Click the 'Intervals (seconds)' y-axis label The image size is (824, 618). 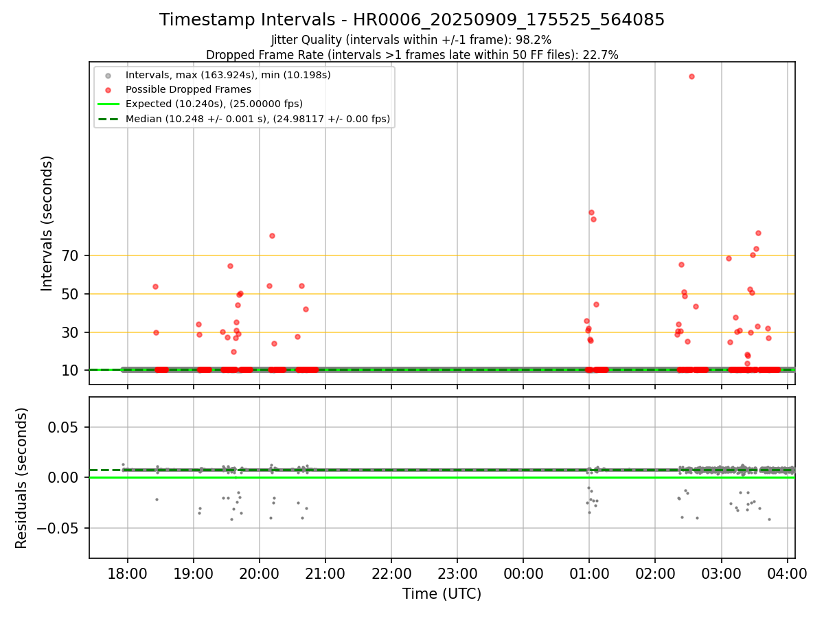point(47,223)
